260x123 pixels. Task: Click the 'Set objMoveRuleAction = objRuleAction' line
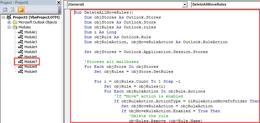(x=167, y=106)
